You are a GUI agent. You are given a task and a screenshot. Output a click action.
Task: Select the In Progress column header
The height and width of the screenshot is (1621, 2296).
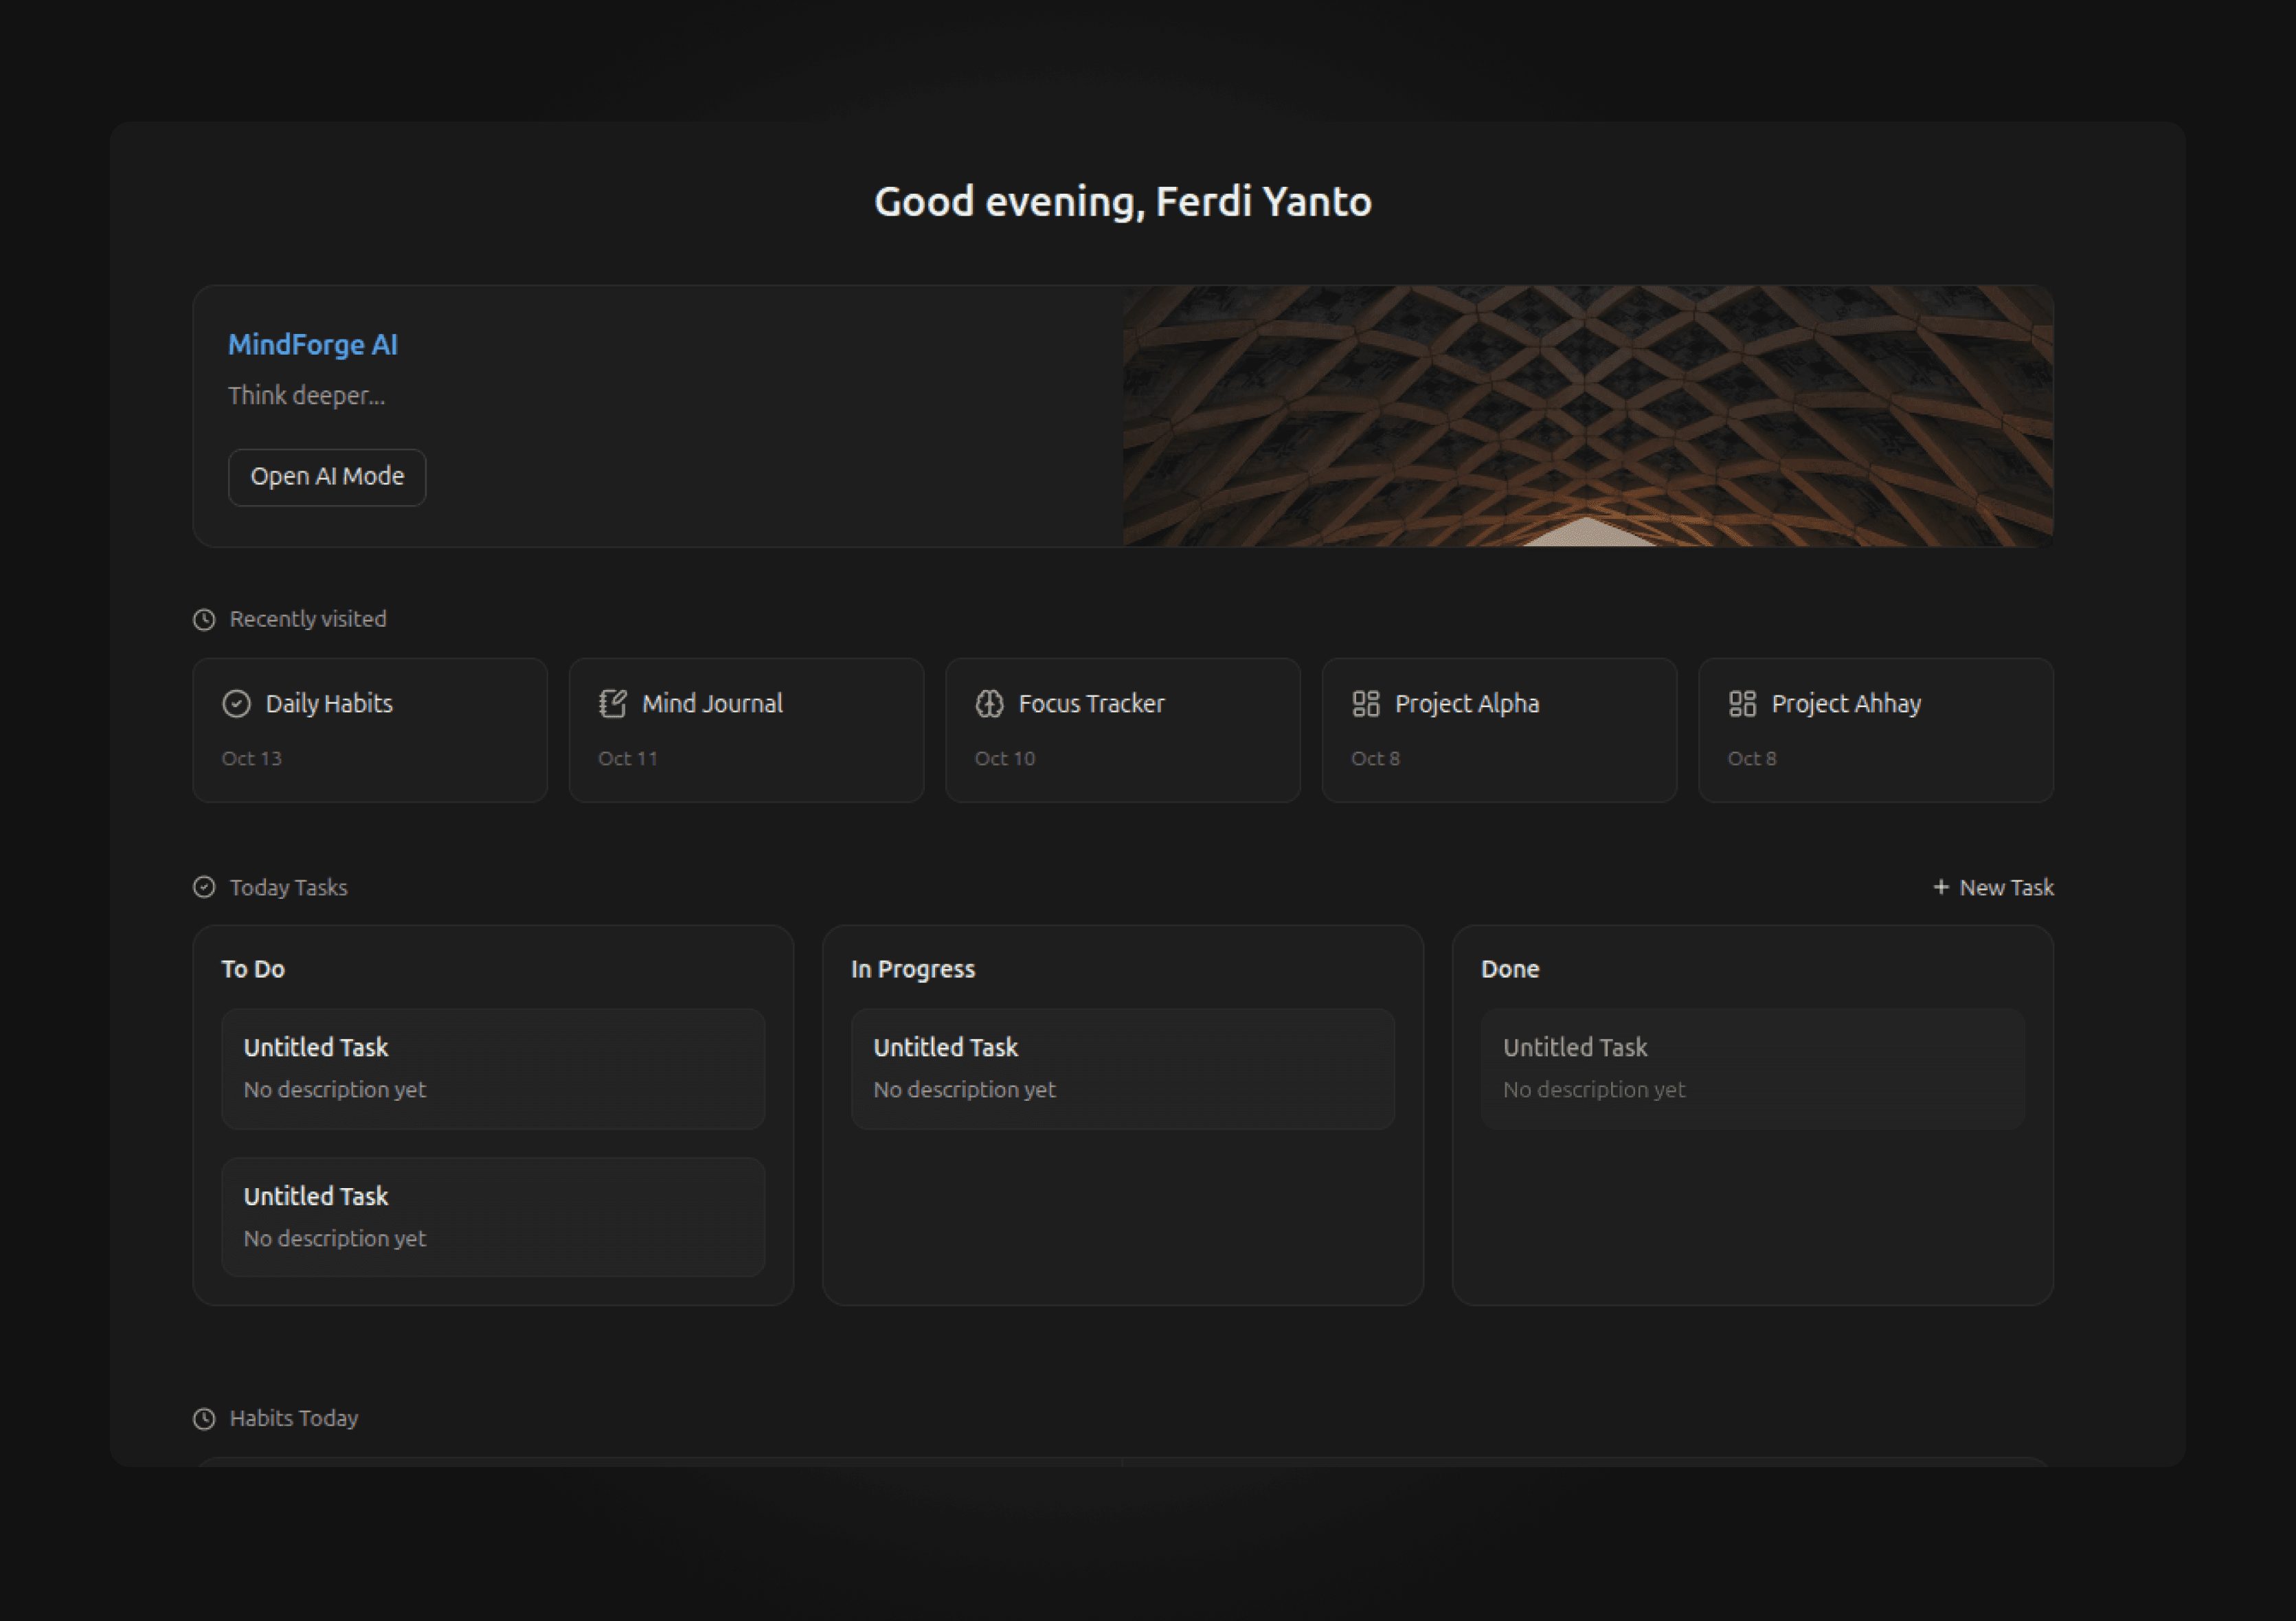pos(912,969)
